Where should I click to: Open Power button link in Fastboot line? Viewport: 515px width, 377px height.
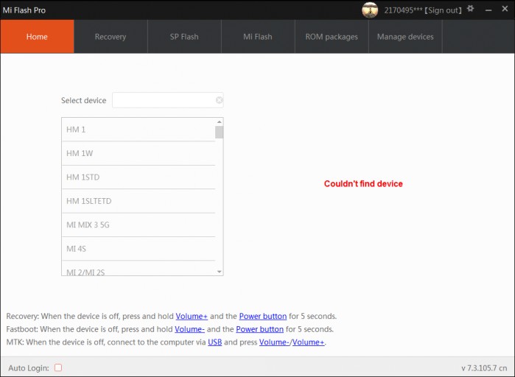pyautogui.click(x=260, y=329)
